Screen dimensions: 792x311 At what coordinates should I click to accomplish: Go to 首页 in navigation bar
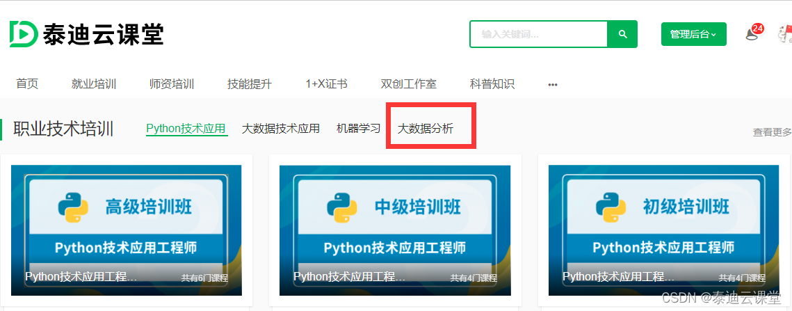(27, 84)
